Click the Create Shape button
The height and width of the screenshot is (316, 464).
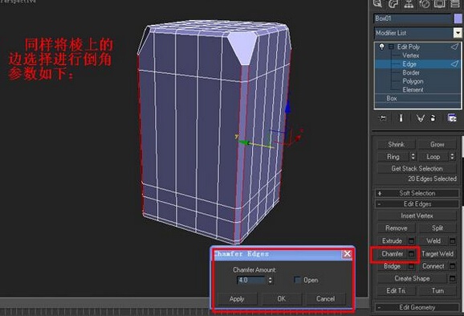point(412,278)
